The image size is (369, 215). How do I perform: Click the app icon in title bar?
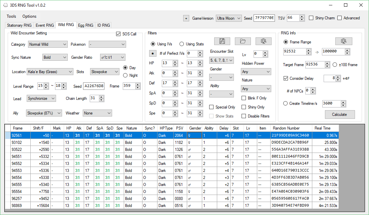pyautogui.click(x=5, y=5)
